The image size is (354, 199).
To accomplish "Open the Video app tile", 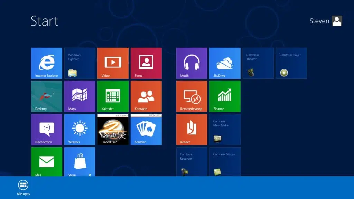I will click(x=113, y=63).
